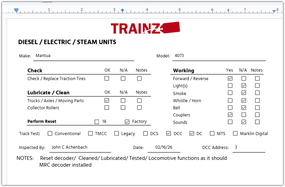Click the left-pointing tab stop marker near 6.5

coord(228,11)
